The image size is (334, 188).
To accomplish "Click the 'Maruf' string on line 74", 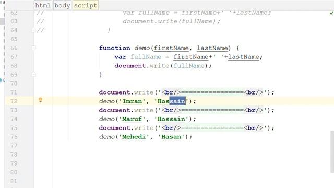I will (x=132, y=119).
